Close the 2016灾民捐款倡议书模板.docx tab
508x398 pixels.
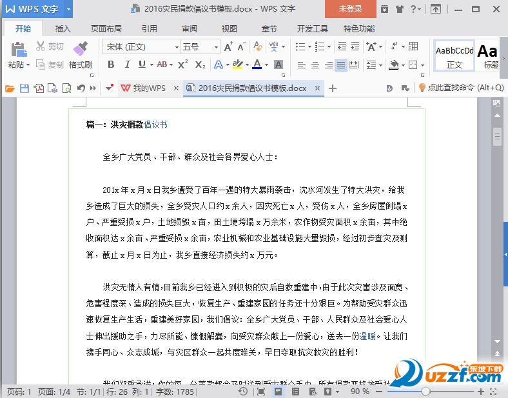317,88
